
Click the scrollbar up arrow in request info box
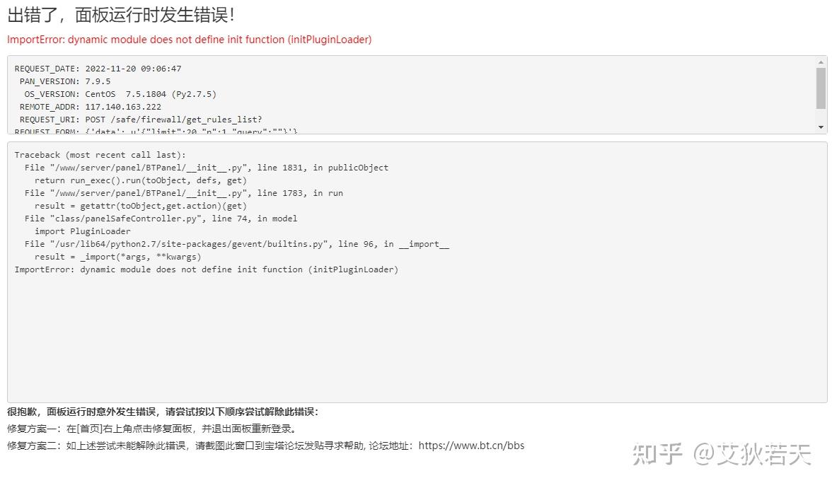(821, 62)
